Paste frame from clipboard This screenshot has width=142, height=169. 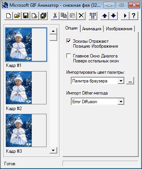click(x=72, y=16)
